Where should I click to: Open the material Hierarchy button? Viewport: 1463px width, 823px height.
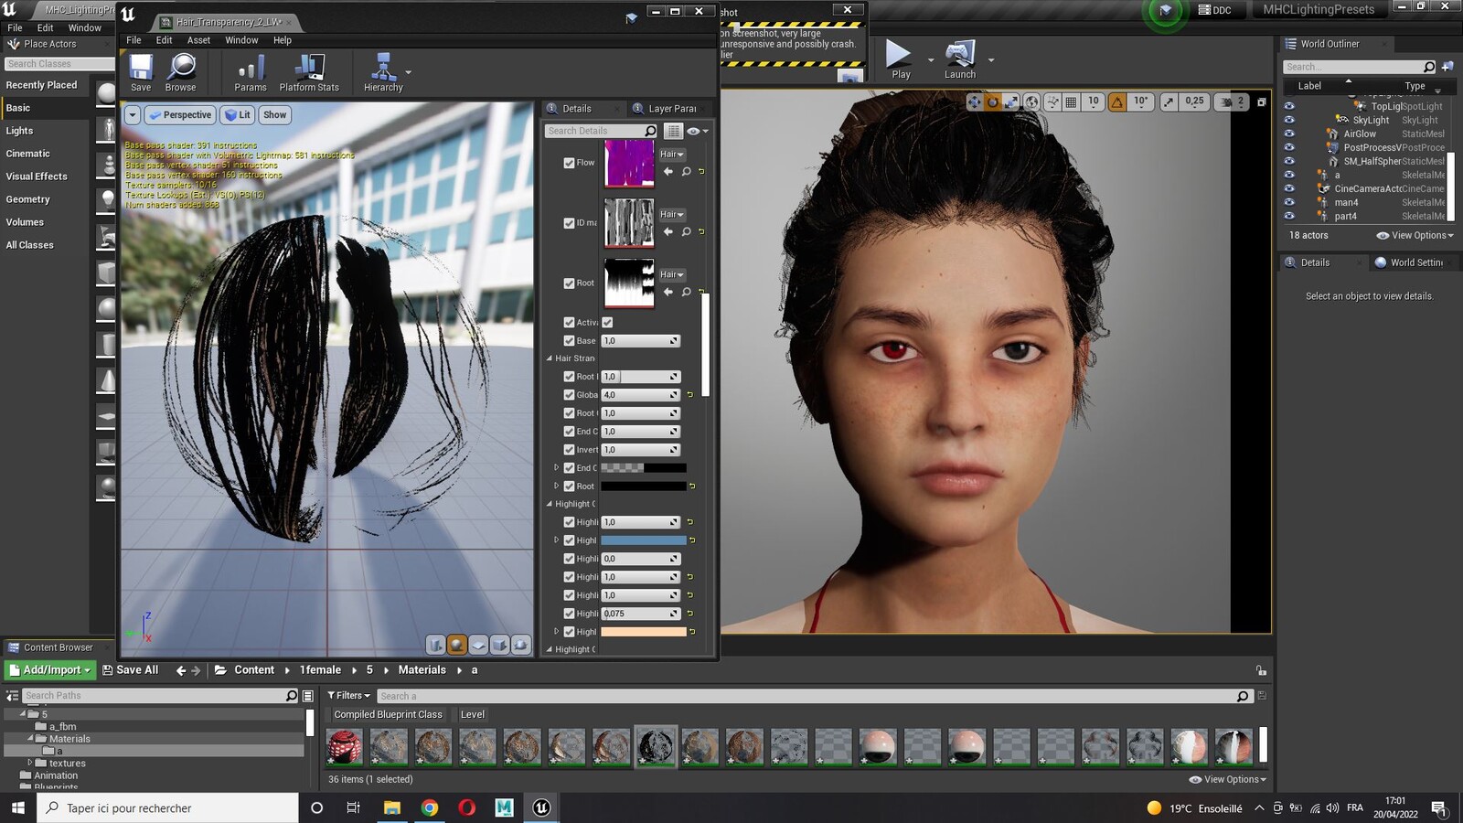click(x=382, y=72)
